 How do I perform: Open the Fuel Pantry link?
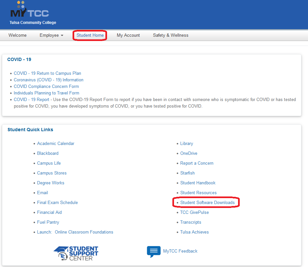pos(48,222)
